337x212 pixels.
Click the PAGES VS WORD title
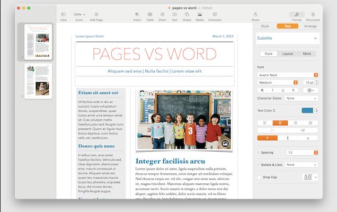pos(155,54)
